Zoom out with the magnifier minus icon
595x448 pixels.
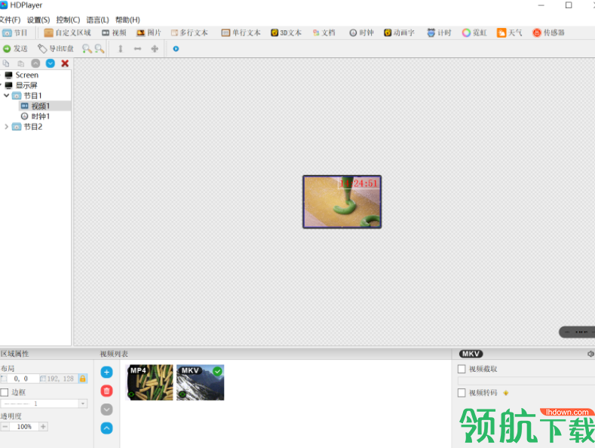[100, 48]
